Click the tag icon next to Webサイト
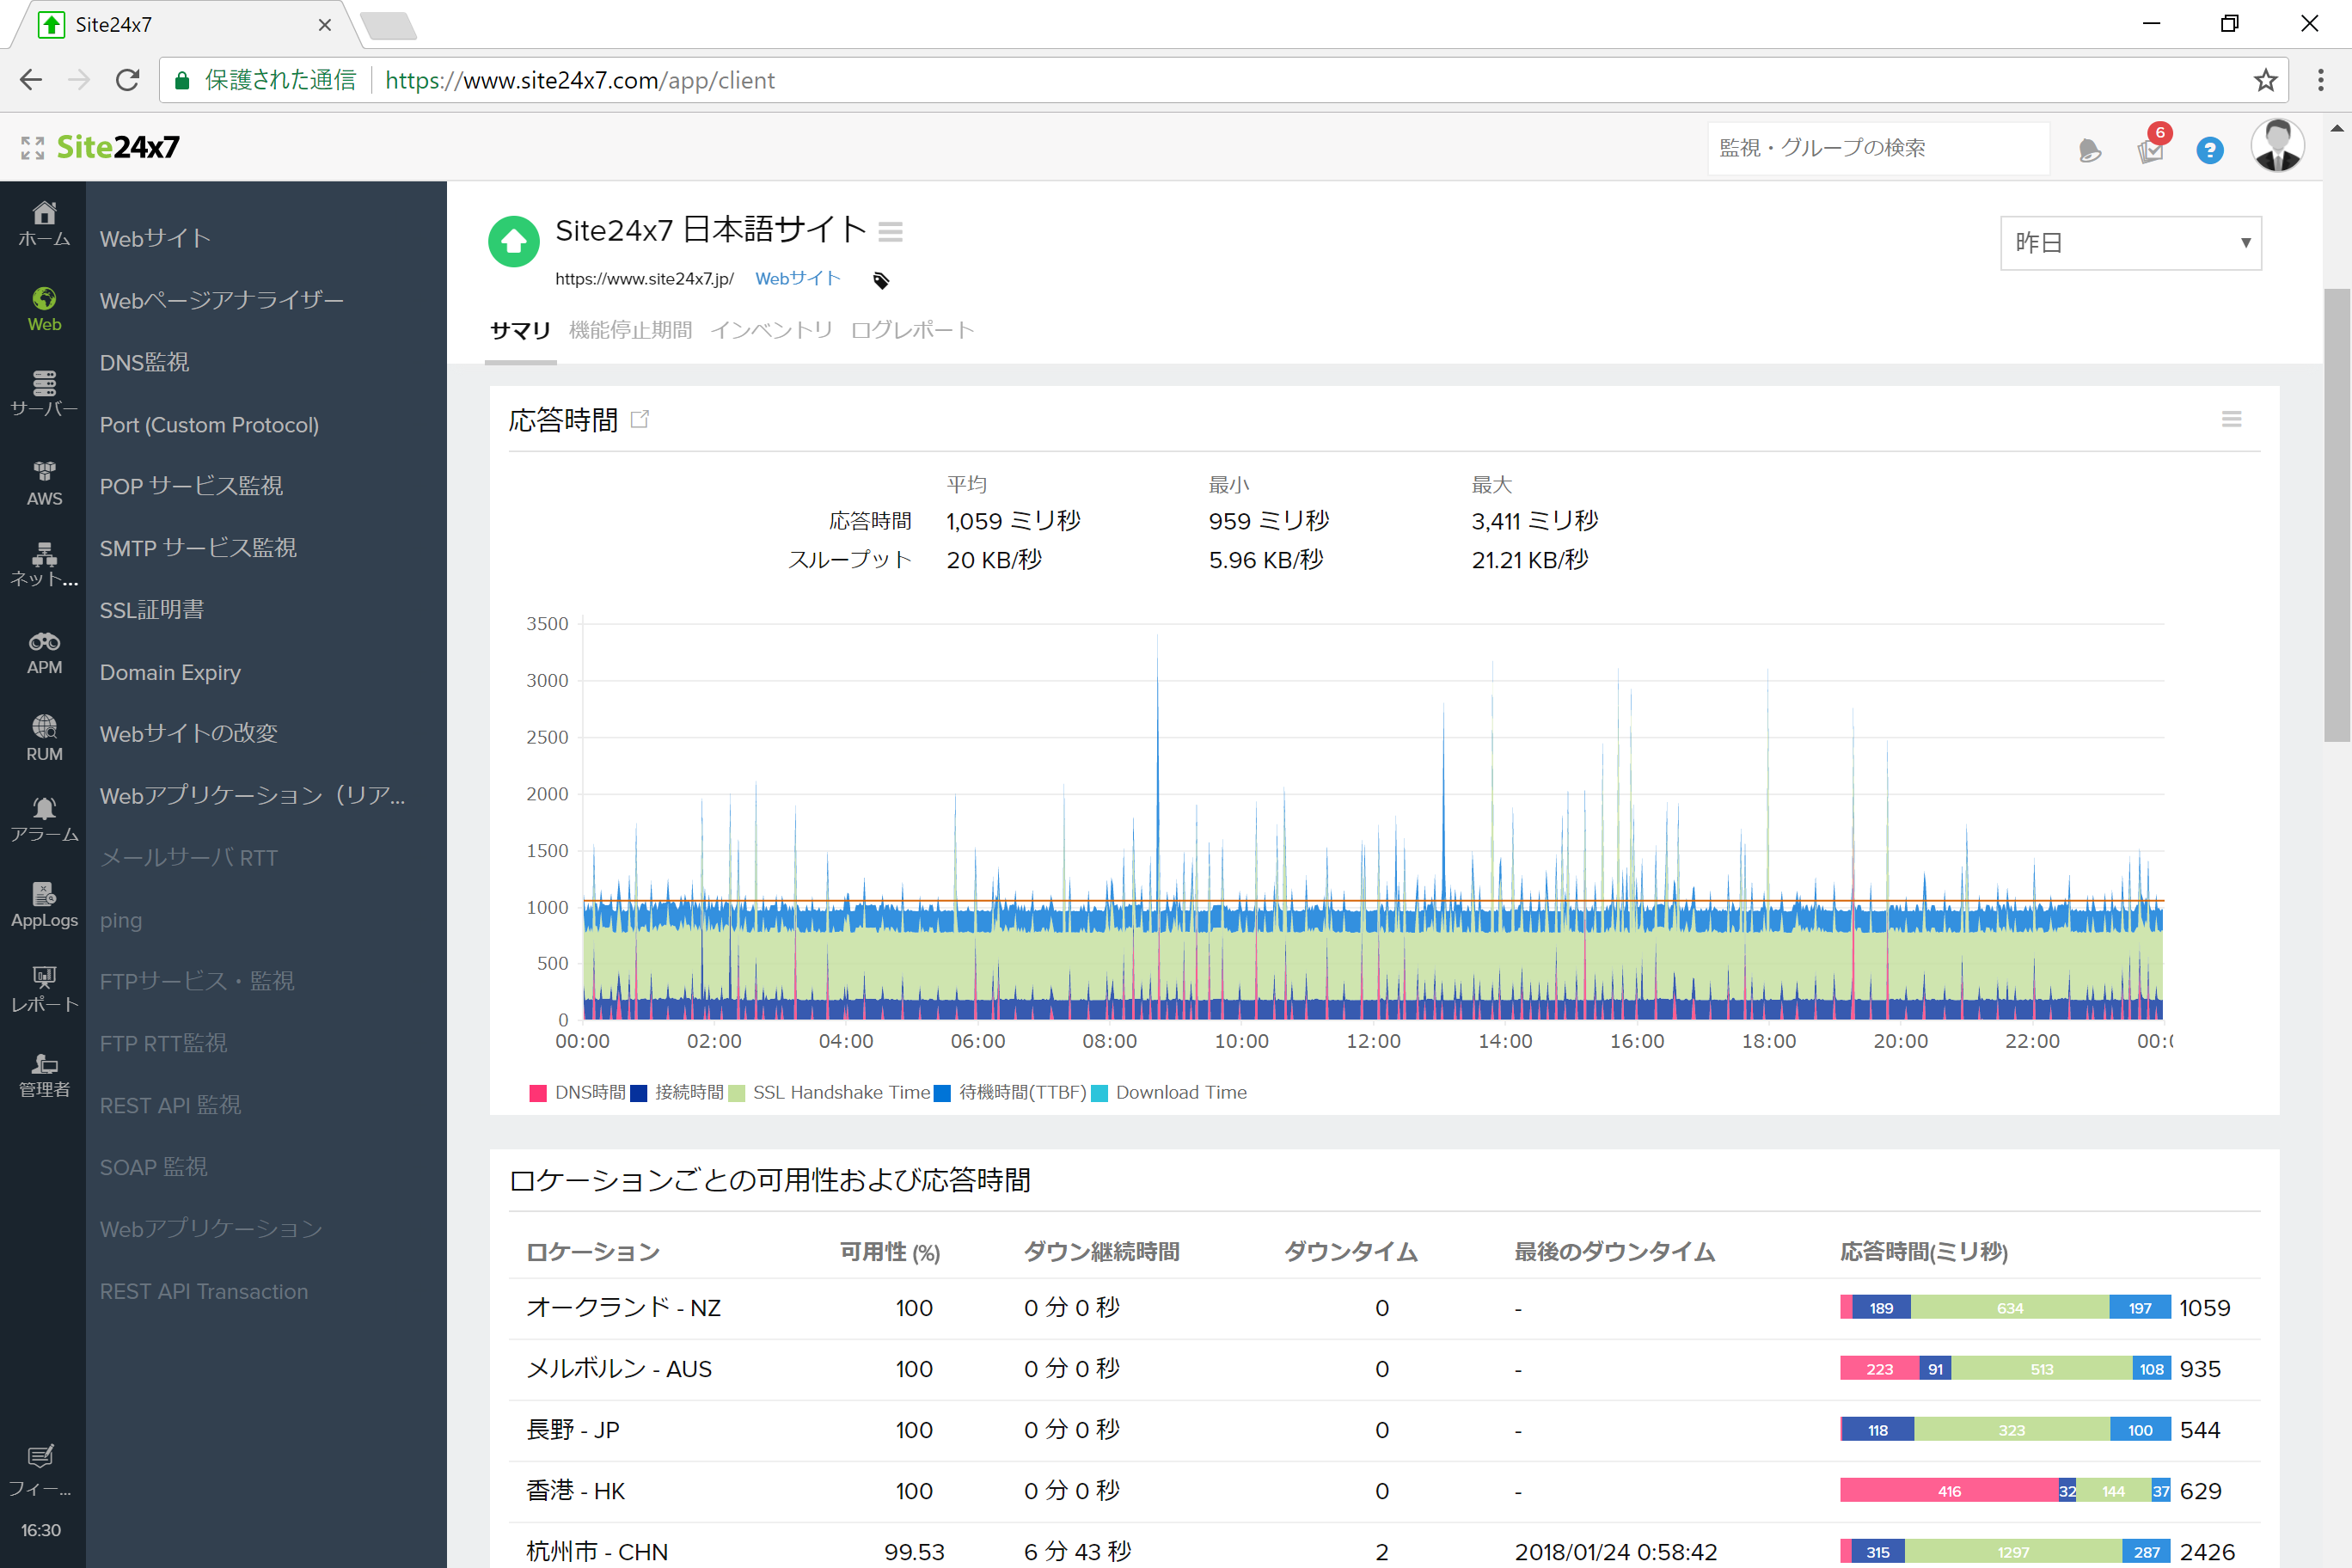Image resolution: width=2352 pixels, height=1568 pixels. (x=881, y=280)
